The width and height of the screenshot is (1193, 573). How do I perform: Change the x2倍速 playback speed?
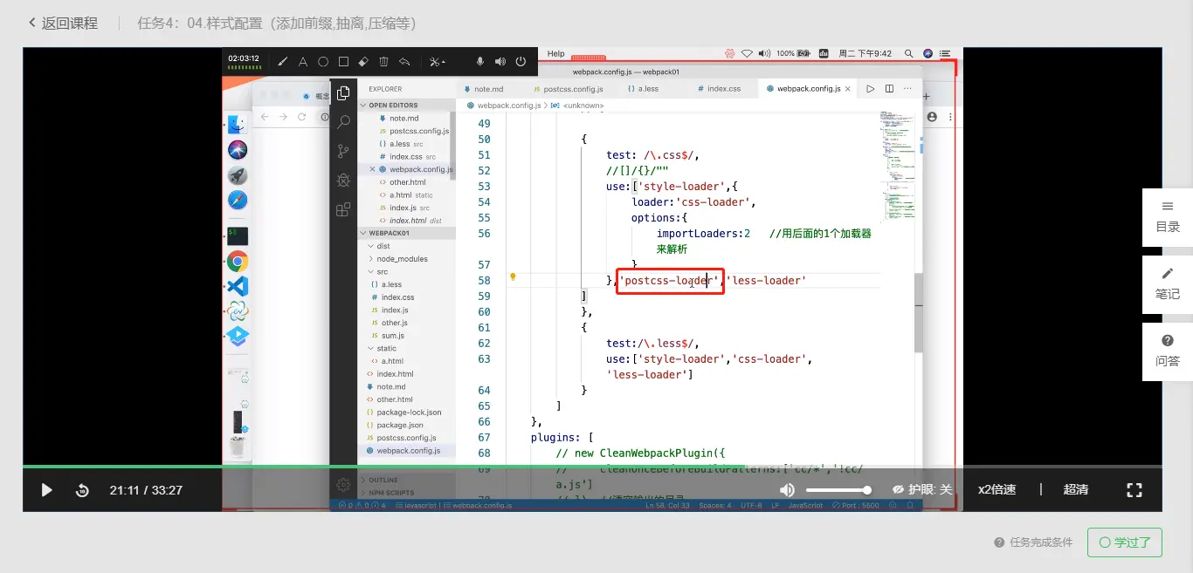996,490
